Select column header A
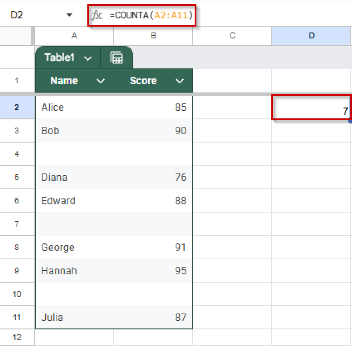The height and width of the screenshot is (346, 352). (x=74, y=35)
